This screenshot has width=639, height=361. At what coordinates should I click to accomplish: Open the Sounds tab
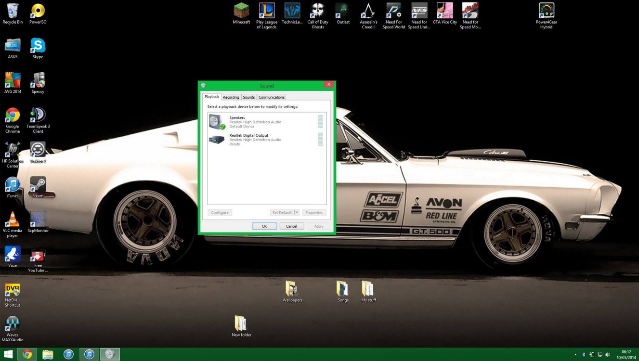tap(248, 97)
